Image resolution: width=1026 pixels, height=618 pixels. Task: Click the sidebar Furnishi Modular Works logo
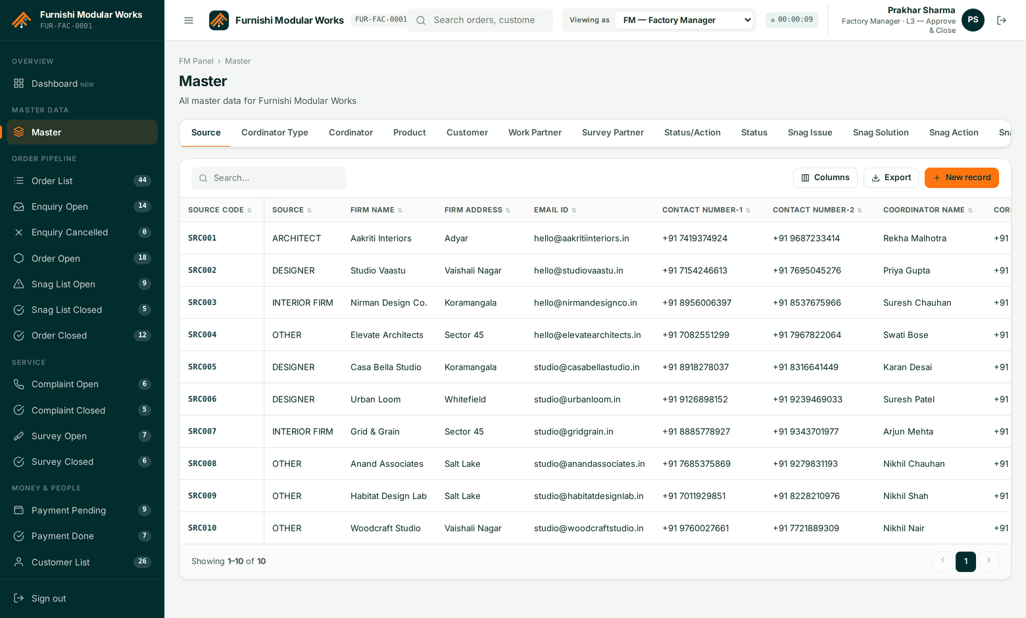[x=22, y=20]
